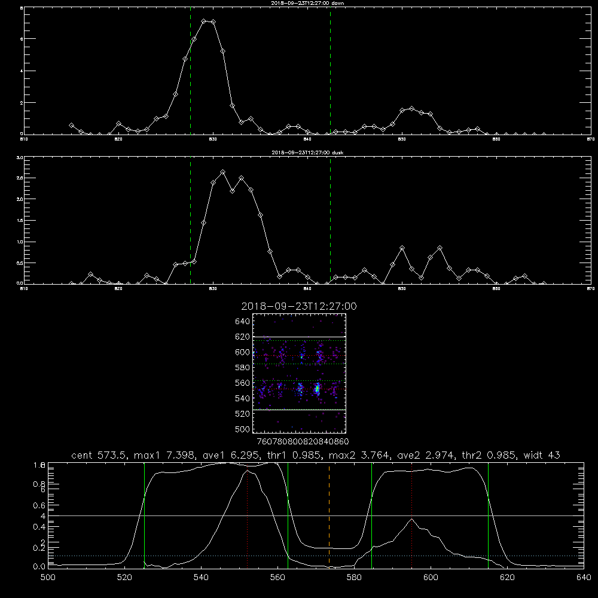Click the right green dashed line in dawn plot

(x=330, y=71)
